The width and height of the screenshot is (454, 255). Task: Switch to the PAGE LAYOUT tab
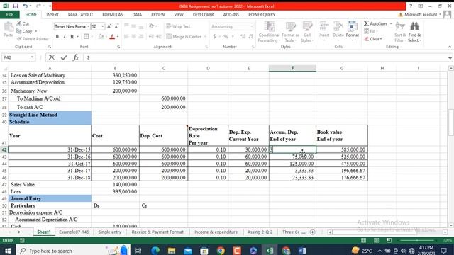click(x=80, y=14)
